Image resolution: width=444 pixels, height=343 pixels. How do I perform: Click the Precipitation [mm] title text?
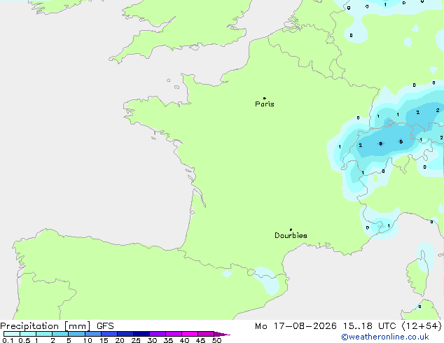46,326
